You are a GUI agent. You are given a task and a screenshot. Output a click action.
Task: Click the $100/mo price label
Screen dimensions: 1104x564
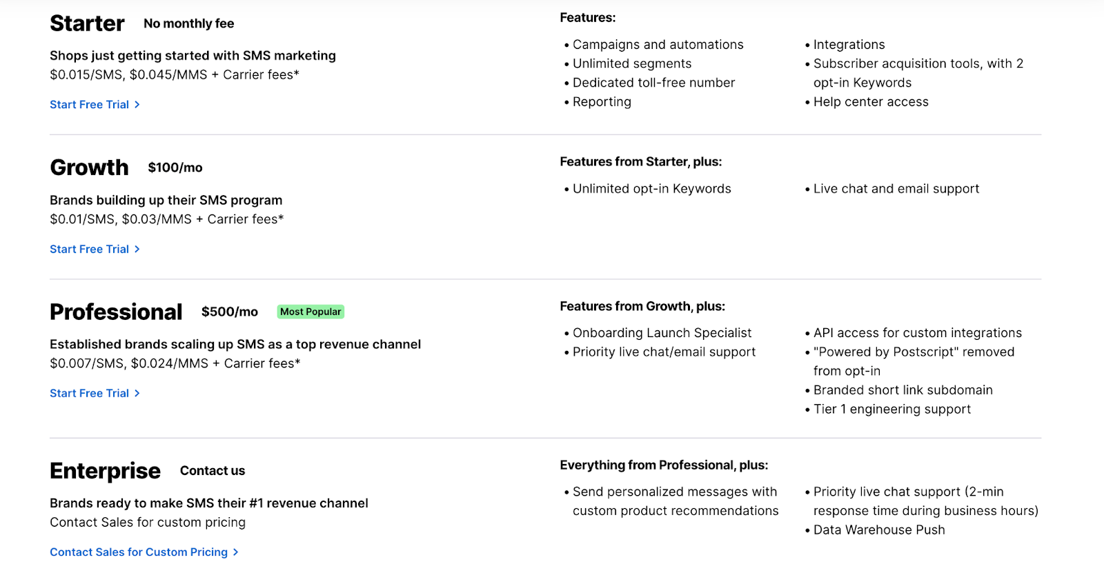click(x=175, y=168)
